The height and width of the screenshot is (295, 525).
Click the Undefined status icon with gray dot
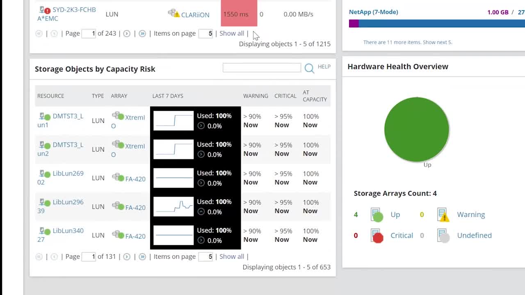[x=443, y=236]
